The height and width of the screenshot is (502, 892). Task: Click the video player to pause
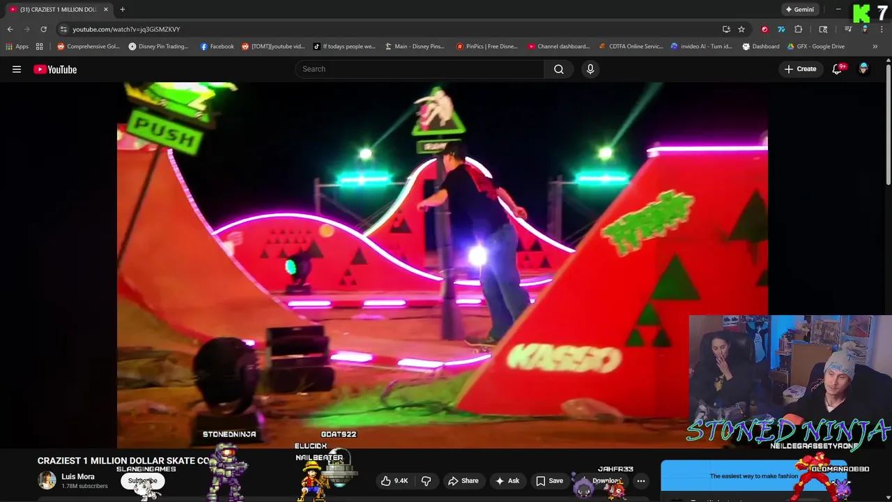pos(442,265)
